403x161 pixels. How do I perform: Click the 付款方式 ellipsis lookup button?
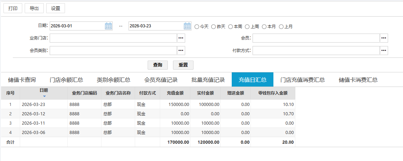tap(384, 51)
